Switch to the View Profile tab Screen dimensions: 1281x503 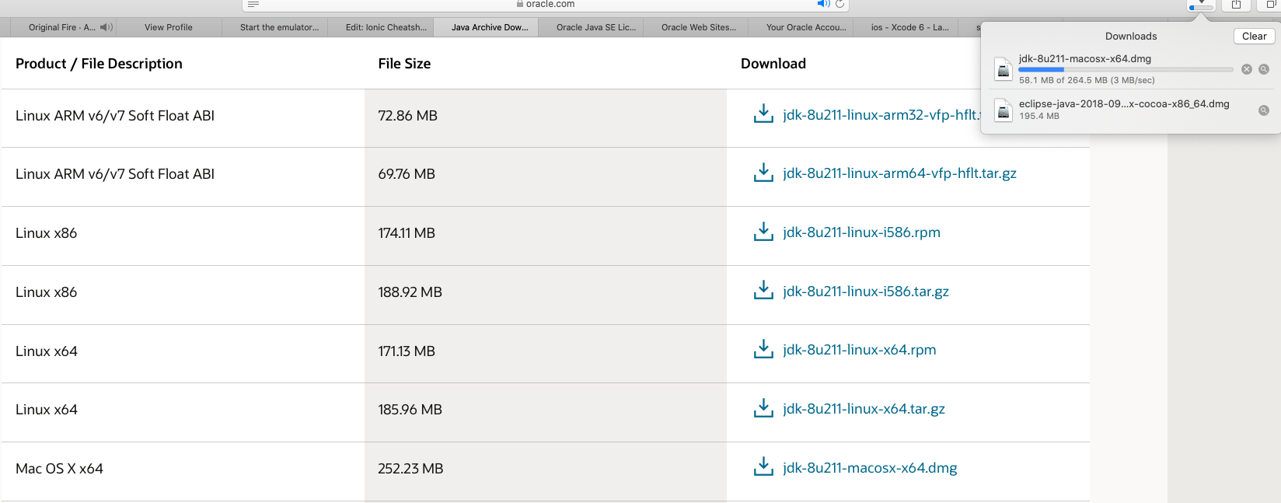click(169, 27)
